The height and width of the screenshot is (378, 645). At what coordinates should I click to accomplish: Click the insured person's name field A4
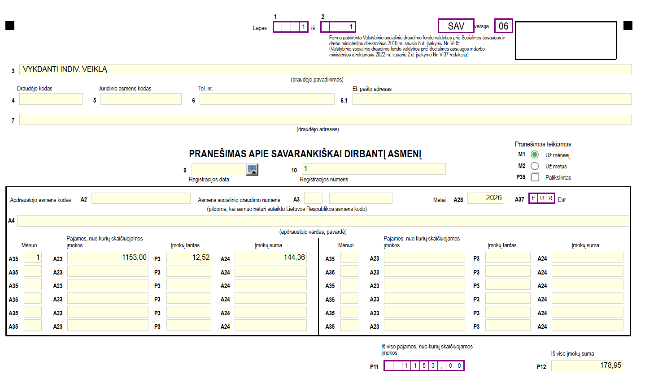pos(323,221)
